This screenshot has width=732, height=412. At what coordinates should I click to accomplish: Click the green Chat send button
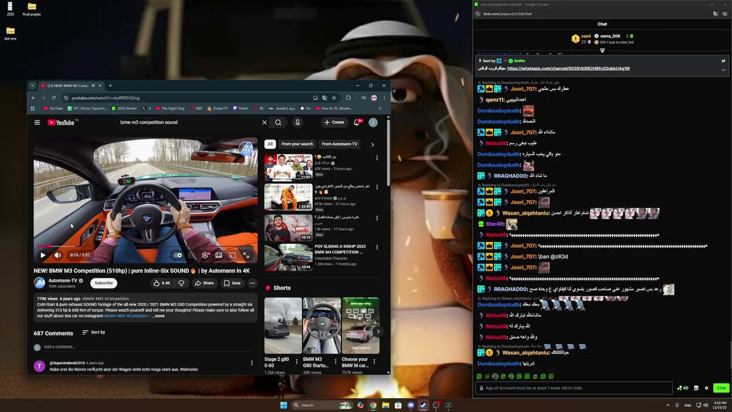click(721, 388)
